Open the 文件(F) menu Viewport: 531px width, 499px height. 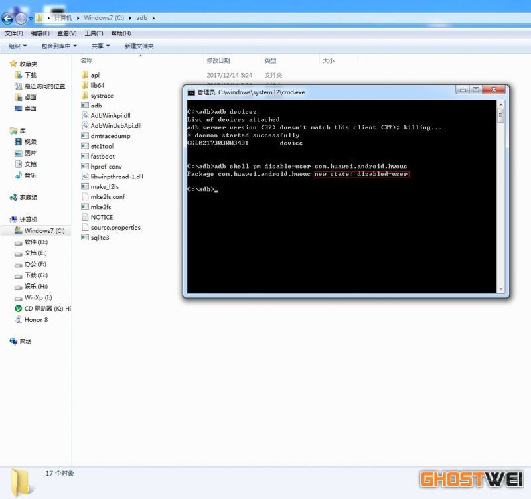tap(14, 33)
